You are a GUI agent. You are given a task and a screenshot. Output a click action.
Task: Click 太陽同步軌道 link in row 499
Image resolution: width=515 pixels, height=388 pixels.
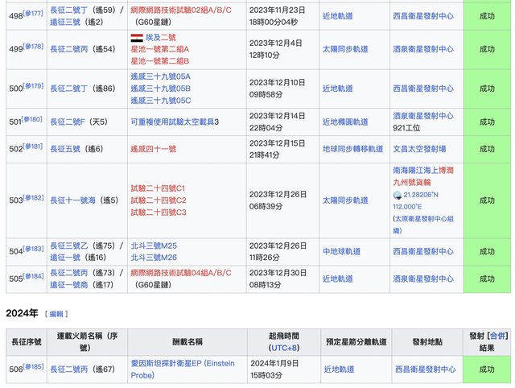pyautogui.click(x=345, y=49)
